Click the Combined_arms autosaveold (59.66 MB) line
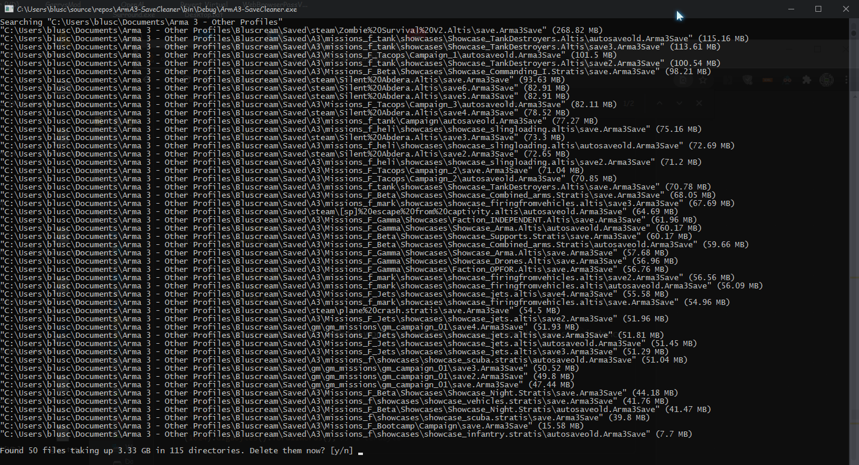This screenshot has width=859, height=465. click(x=375, y=244)
